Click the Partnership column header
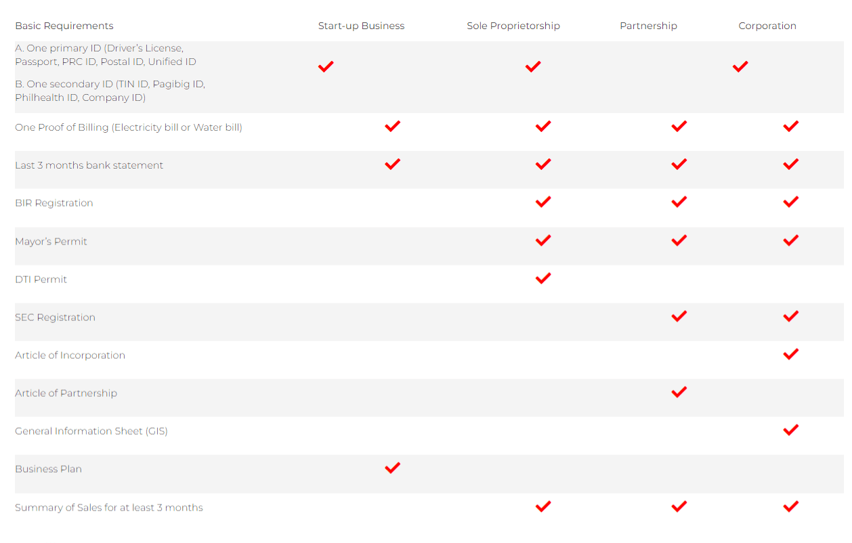 [648, 26]
